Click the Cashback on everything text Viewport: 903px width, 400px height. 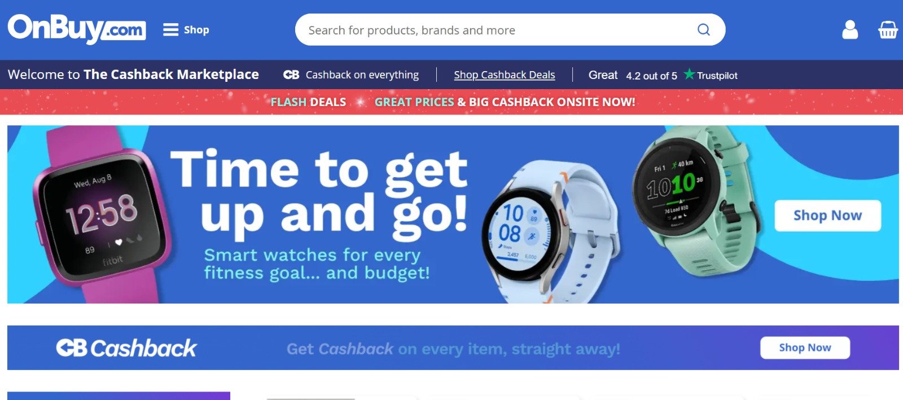pos(362,75)
